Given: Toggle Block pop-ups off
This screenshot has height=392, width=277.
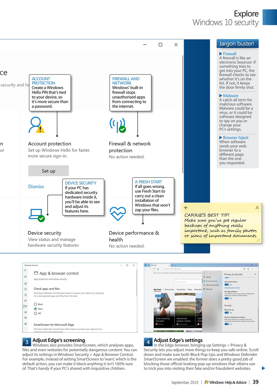Looking at the screenshot, I should (227, 312).
